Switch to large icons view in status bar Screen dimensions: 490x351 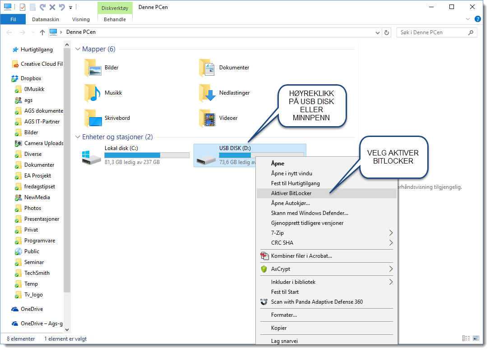[x=476, y=338]
